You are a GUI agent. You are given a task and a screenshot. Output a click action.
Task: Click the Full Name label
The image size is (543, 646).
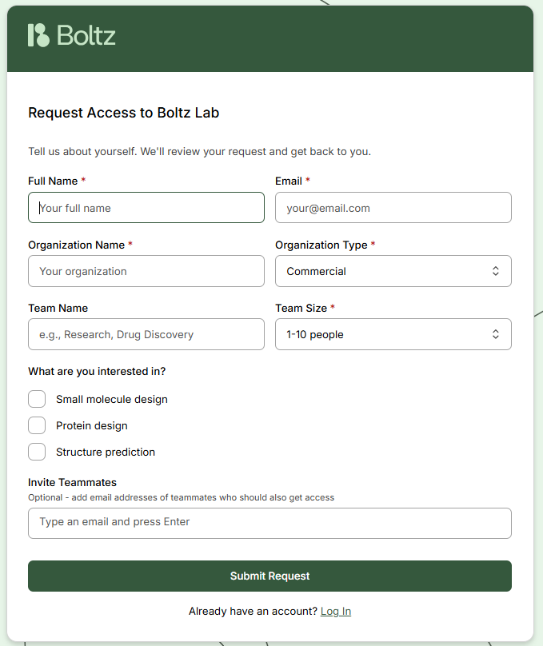[x=53, y=181]
